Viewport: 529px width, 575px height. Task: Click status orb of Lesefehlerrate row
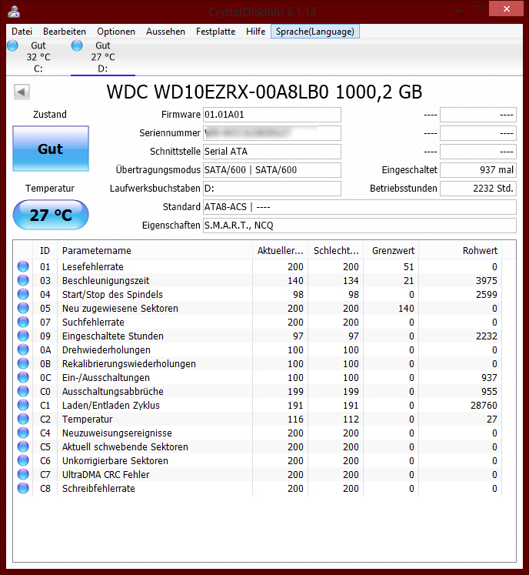pyautogui.click(x=23, y=266)
